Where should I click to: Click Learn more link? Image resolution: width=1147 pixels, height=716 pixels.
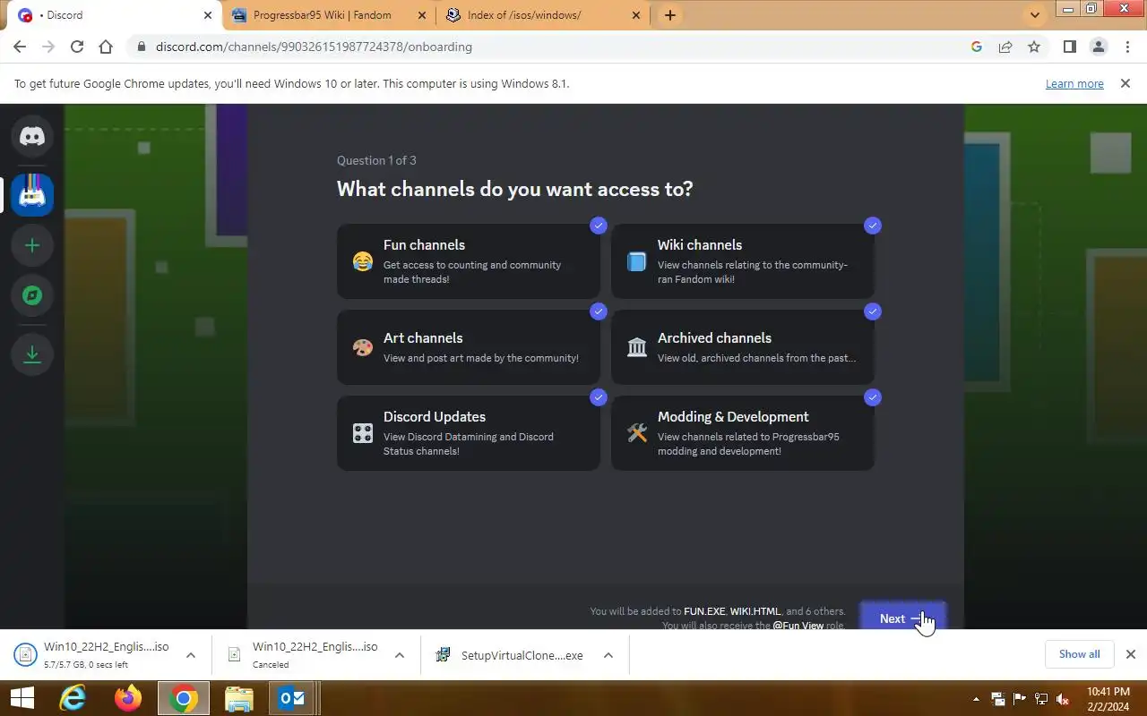click(x=1074, y=83)
